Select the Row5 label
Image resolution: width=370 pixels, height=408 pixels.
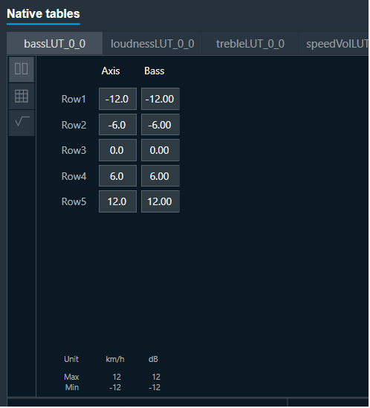(74, 201)
